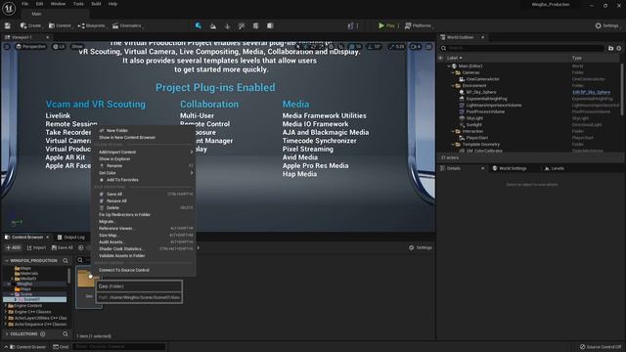This screenshot has width=626, height=352.
Task: Open the Platforms dropdown
Action: click(x=419, y=25)
